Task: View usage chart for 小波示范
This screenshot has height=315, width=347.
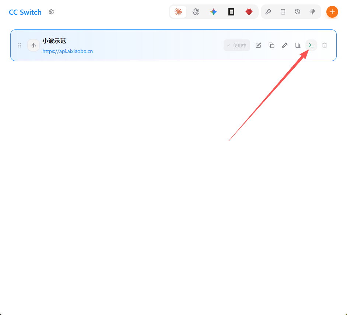Action: (x=298, y=45)
